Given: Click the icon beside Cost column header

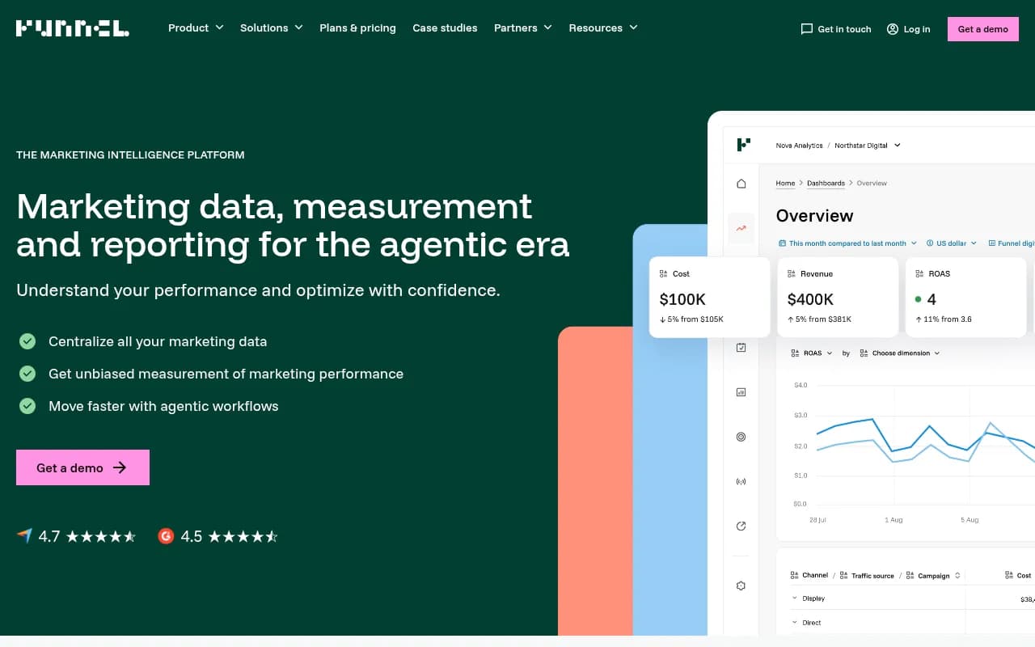Looking at the screenshot, I should point(1009,575).
